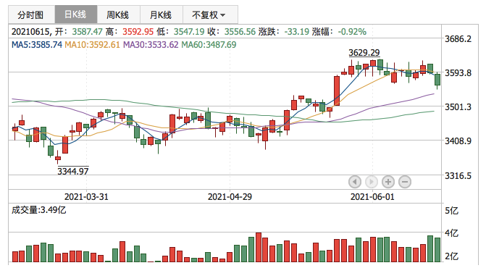Click the last green candlestick on chart
The image size is (486, 268).
point(437,80)
